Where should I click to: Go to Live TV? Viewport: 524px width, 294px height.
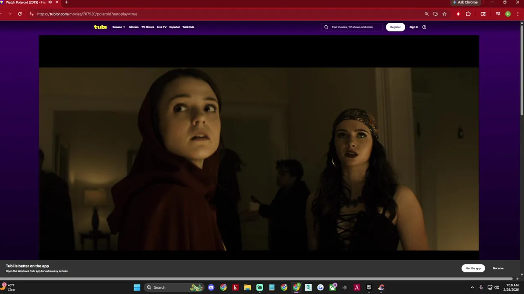(162, 27)
